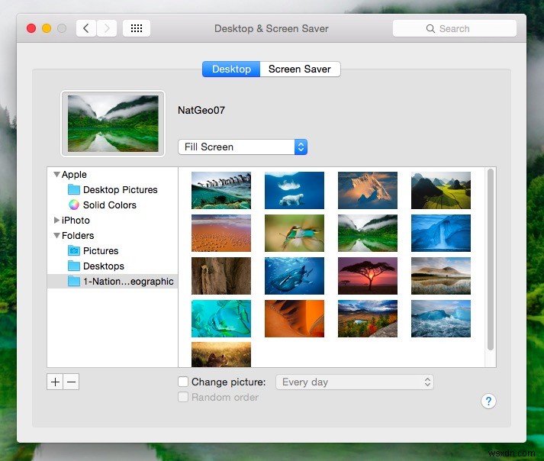Open the Every day interval dropdown
The width and height of the screenshot is (544, 461).
pyautogui.click(x=355, y=382)
